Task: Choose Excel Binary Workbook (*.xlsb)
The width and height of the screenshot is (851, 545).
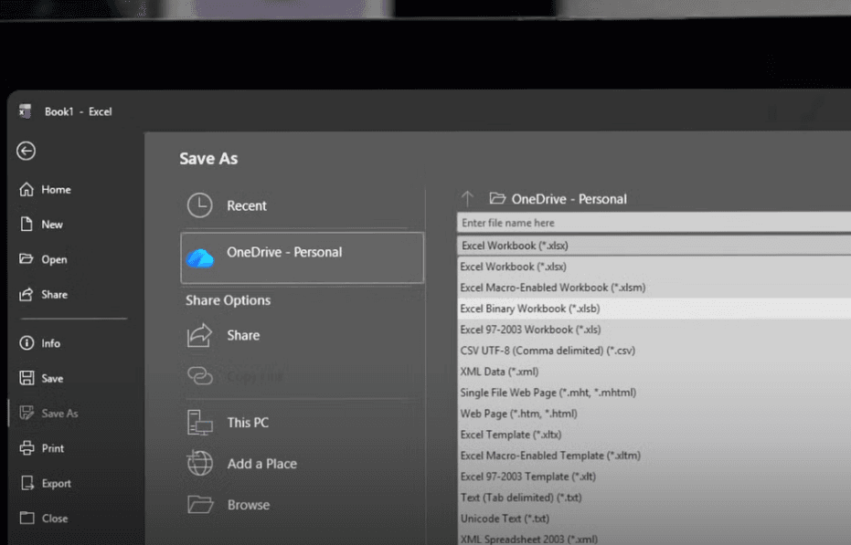Action: [x=654, y=309]
